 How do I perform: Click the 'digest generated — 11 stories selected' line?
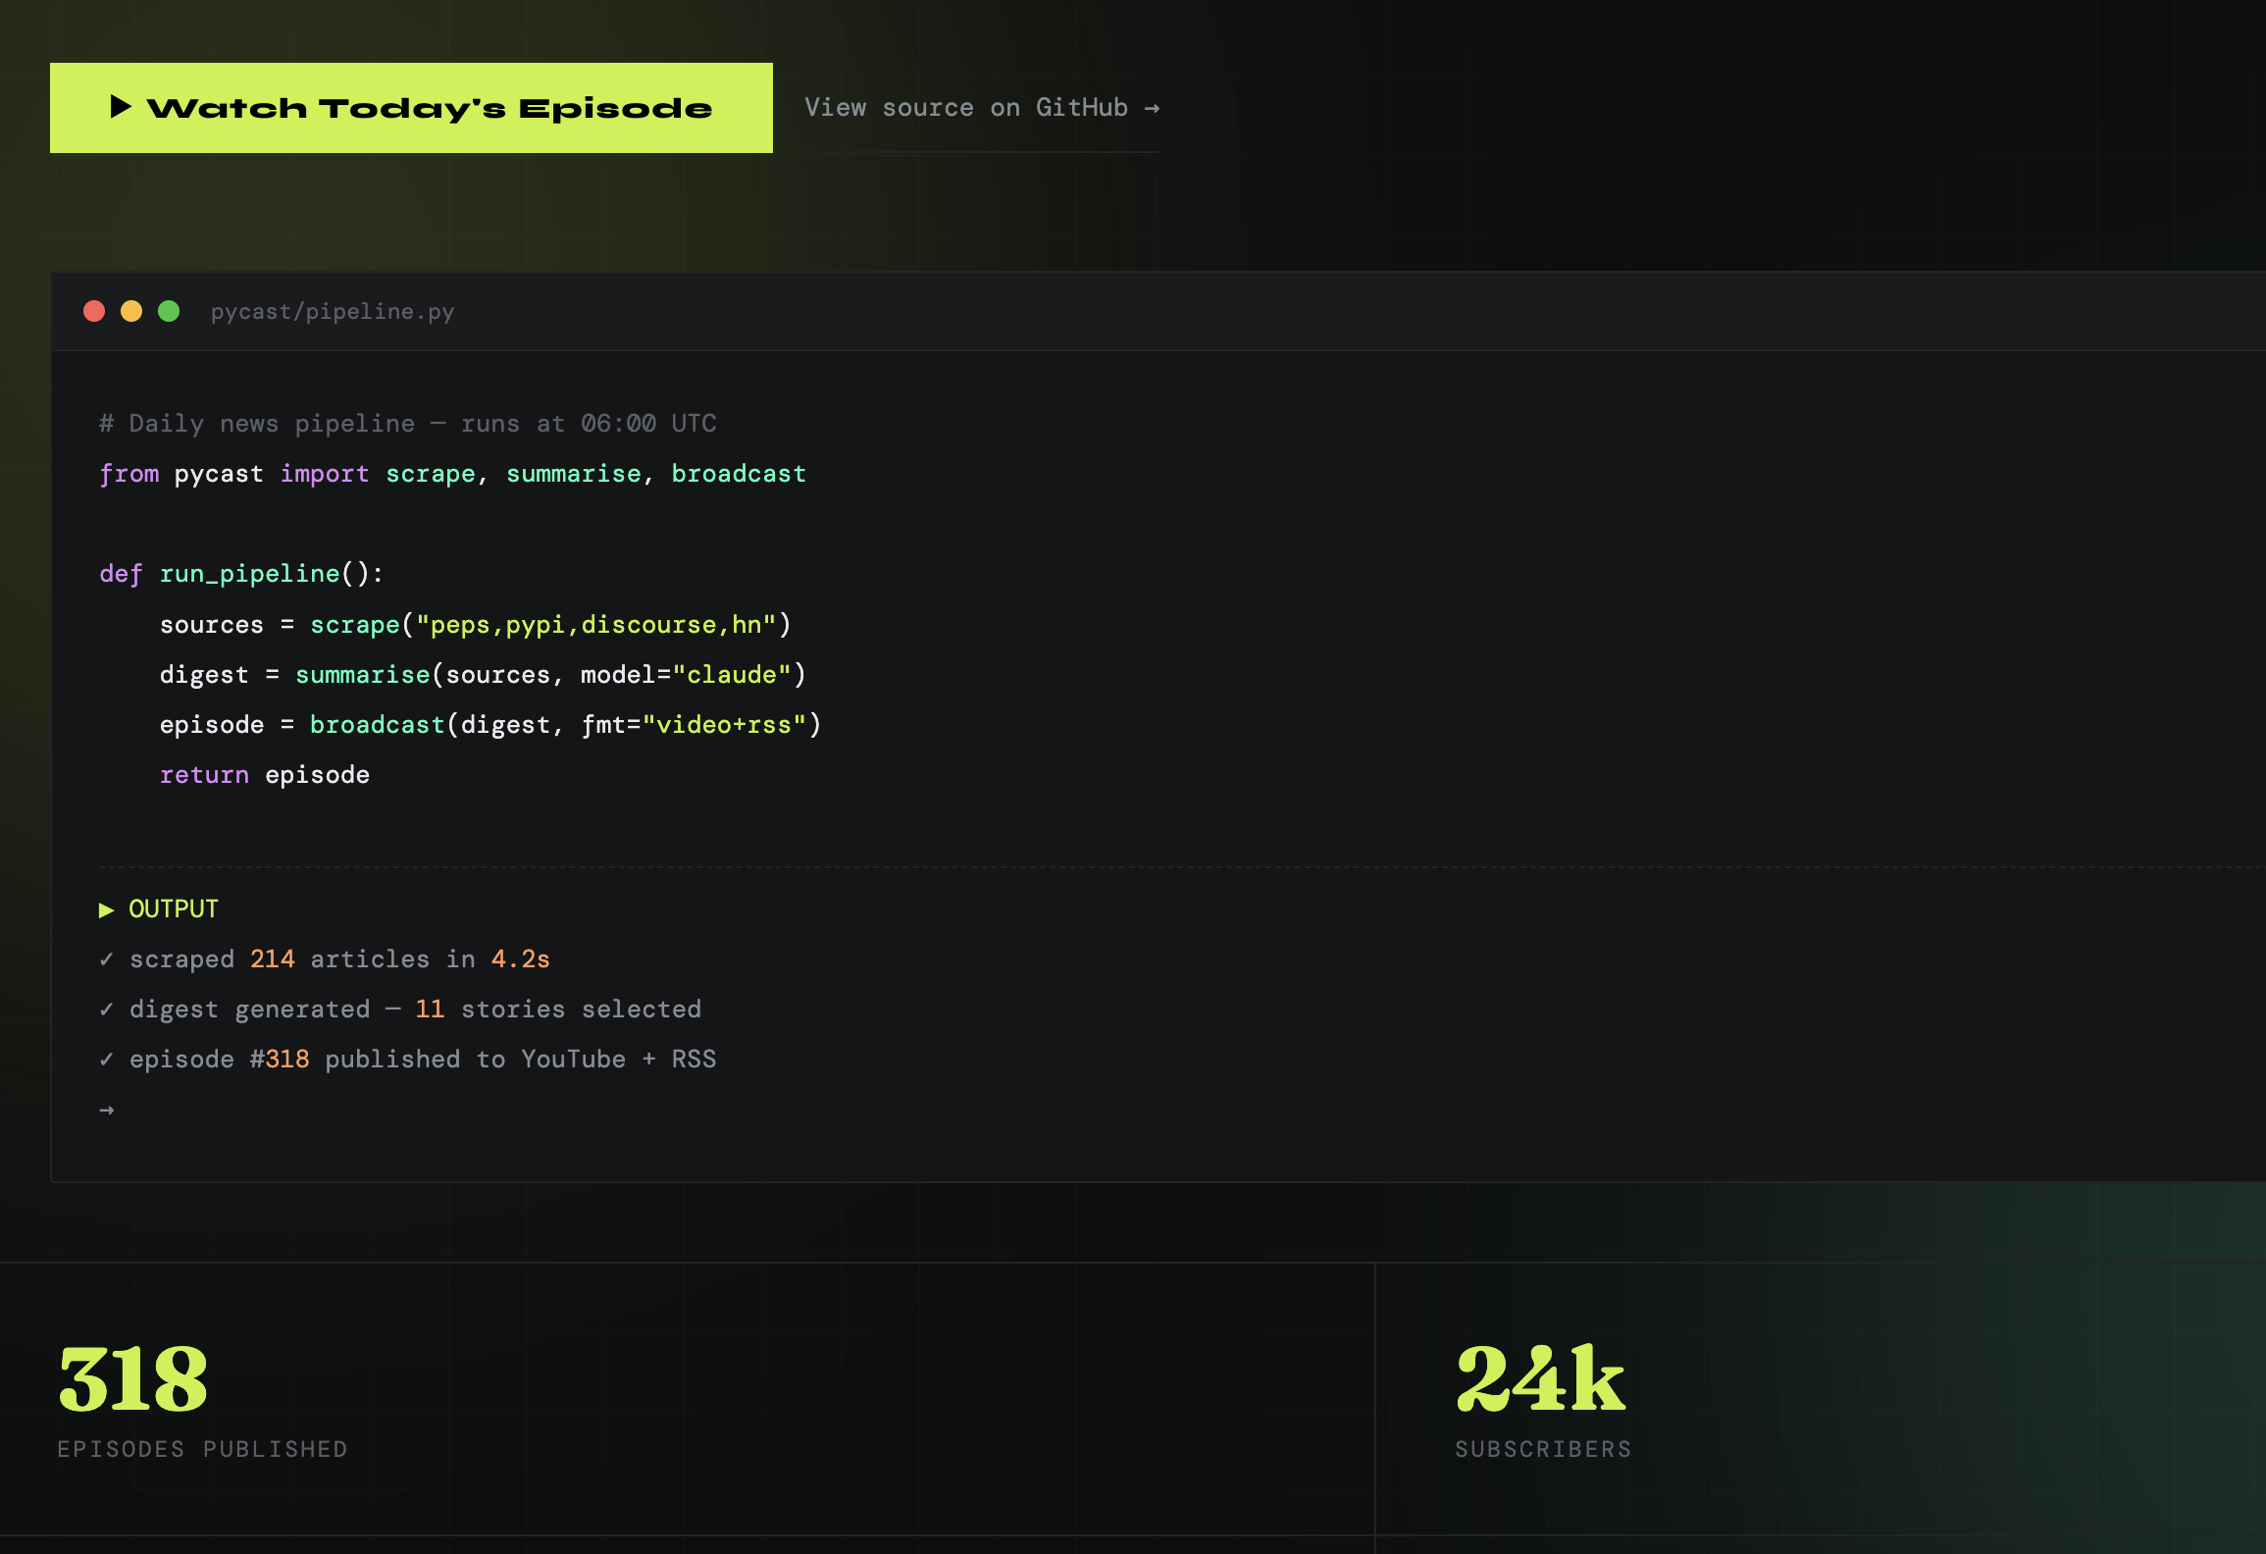point(400,1010)
